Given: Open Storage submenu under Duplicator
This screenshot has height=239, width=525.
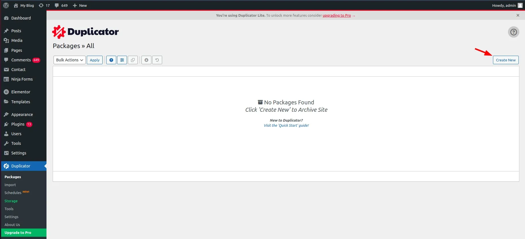Looking at the screenshot, I should [x=11, y=201].
